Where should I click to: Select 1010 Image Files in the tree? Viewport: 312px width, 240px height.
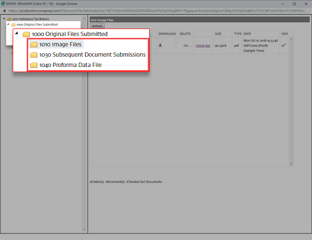(61, 44)
